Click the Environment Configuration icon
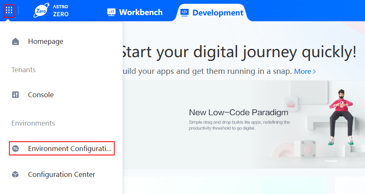365x194 pixels. (x=15, y=148)
